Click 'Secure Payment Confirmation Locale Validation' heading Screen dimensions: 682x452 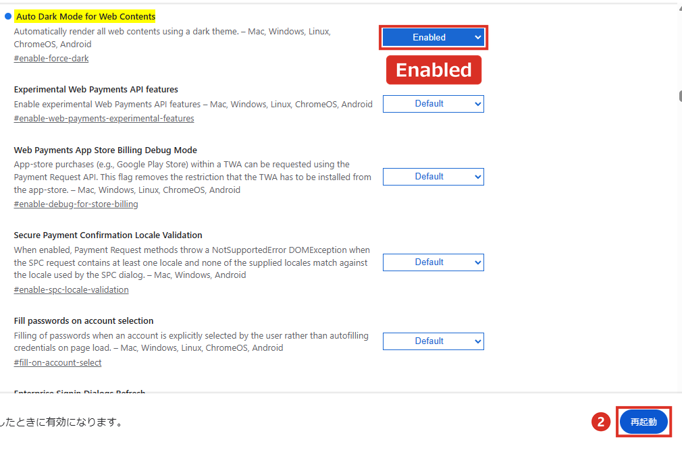click(x=108, y=235)
